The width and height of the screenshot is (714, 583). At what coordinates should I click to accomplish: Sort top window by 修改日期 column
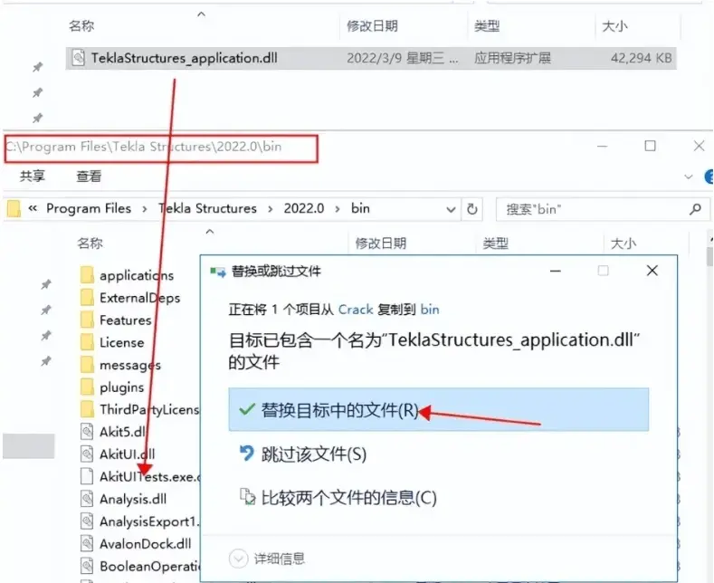(x=372, y=26)
